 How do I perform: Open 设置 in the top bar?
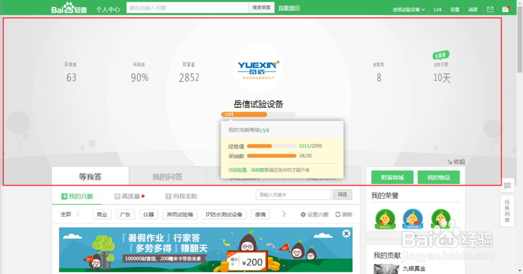tap(455, 9)
